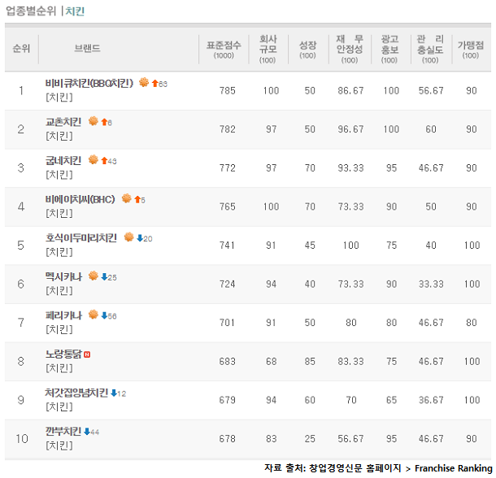The height and width of the screenshot is (478, 496).
Task: Click the orange badge icon beside 비비큐치킨(BBQ치킨)
Action: (144, 82)
